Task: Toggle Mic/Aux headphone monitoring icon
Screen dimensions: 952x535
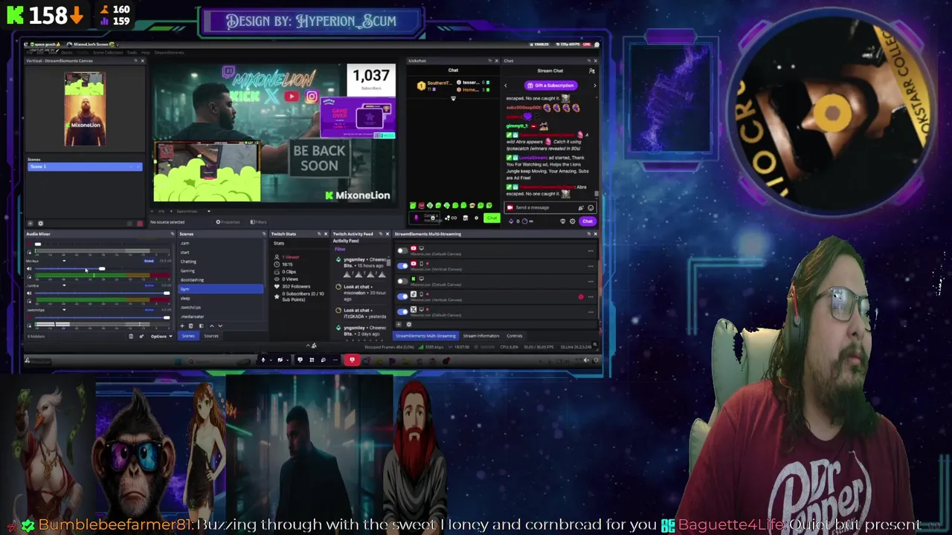Action: pyautogui.click(x=29, y=276)
